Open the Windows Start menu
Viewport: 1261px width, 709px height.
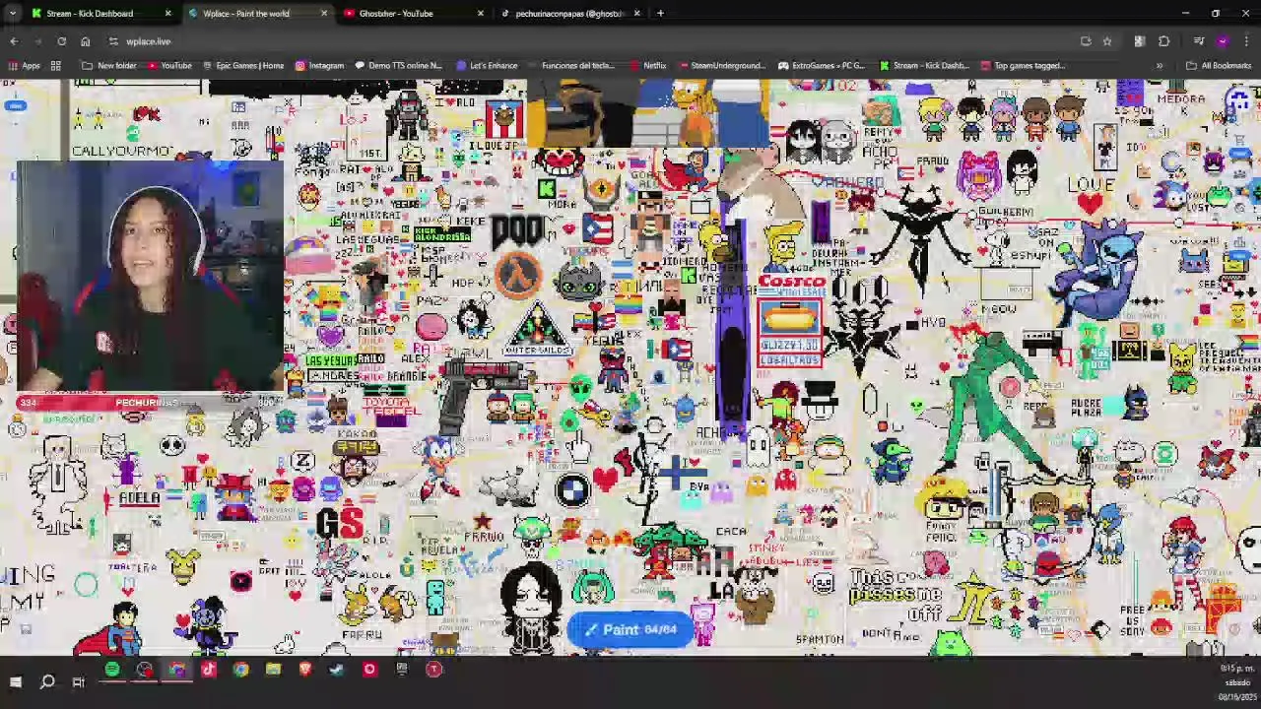click(15, 681)
